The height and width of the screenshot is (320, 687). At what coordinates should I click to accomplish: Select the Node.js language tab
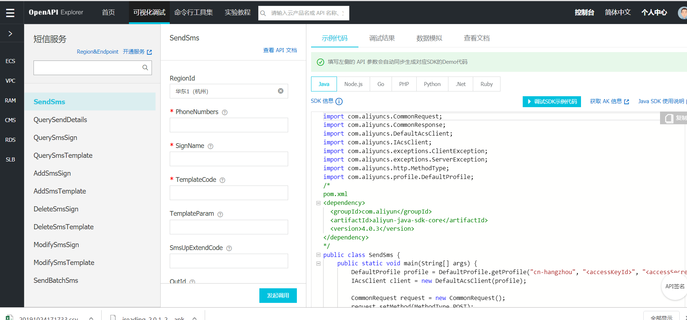[353, 84]
